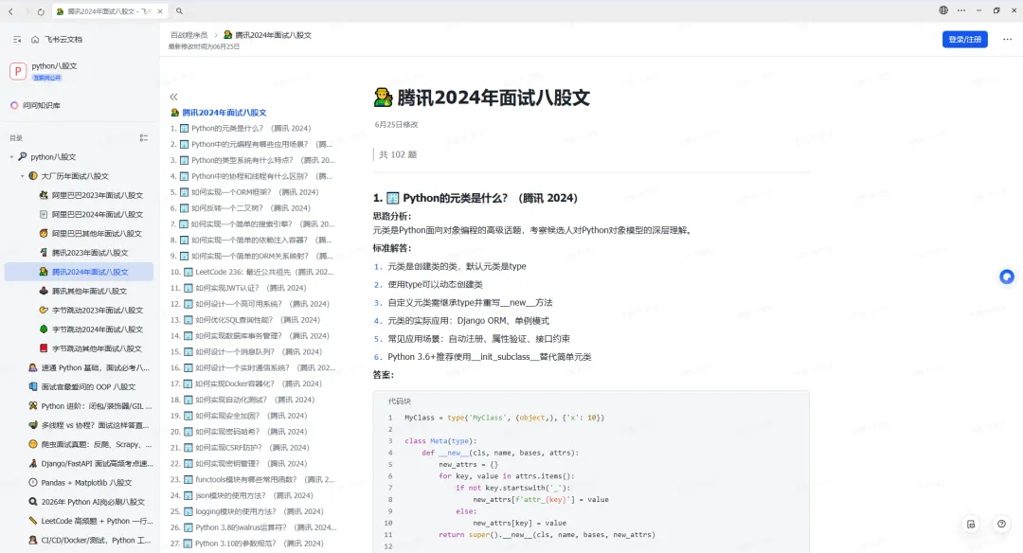Click breadcrumb 腾讯2024年面试八股文 title

pyautogui.click(x=274, y=35)
